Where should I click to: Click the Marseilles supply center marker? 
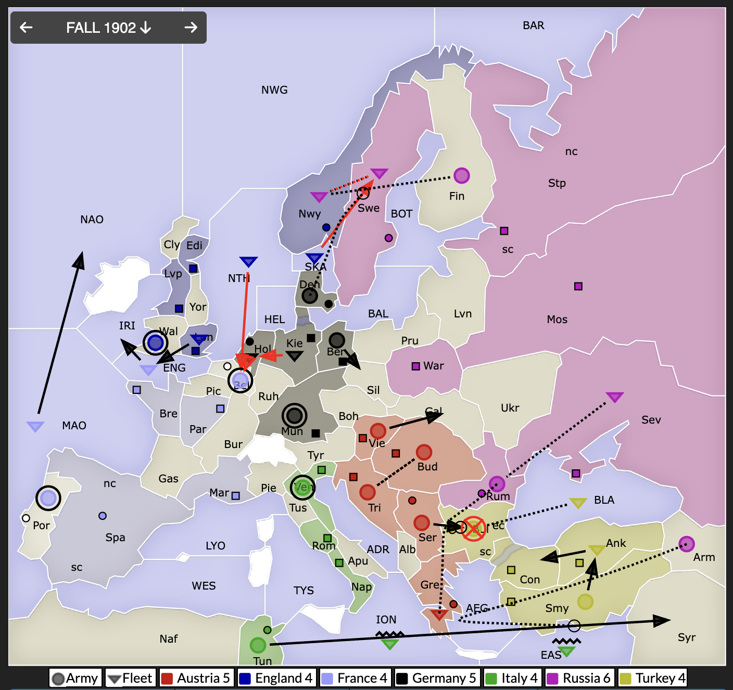click(235, 496)
